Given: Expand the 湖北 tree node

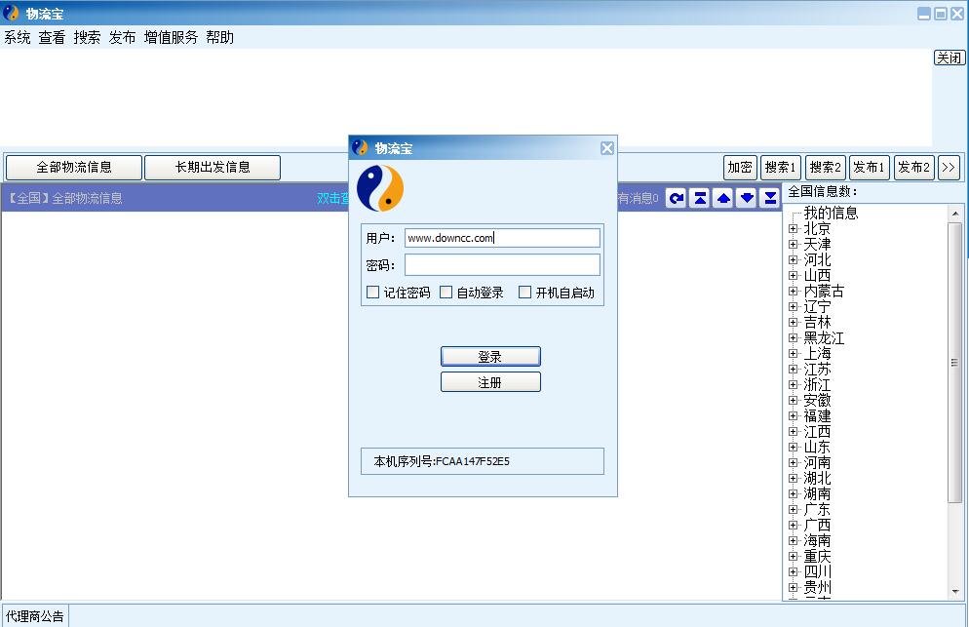Looking at the screenshot, I should pos(794,478).
